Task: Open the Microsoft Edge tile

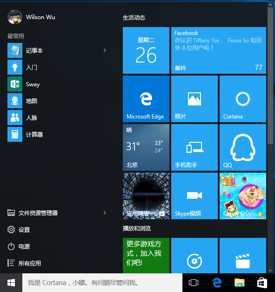Action: [146, 99]
